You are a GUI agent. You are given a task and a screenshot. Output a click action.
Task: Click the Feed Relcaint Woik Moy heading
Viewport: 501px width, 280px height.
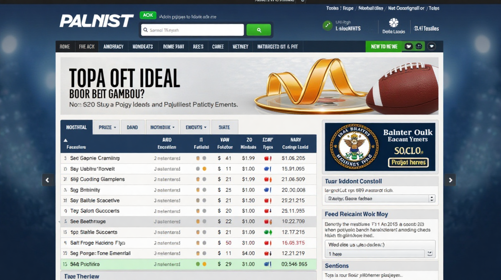(356, 214)
